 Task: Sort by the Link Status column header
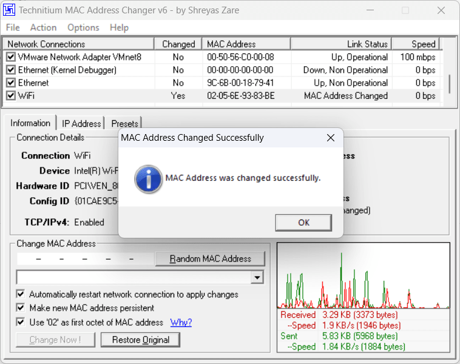click(x=341, y=44)
